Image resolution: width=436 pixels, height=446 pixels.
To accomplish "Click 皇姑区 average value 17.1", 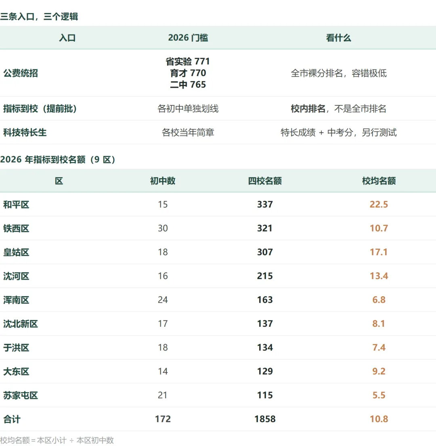I will pyautogui.click(x=379, y=252).
